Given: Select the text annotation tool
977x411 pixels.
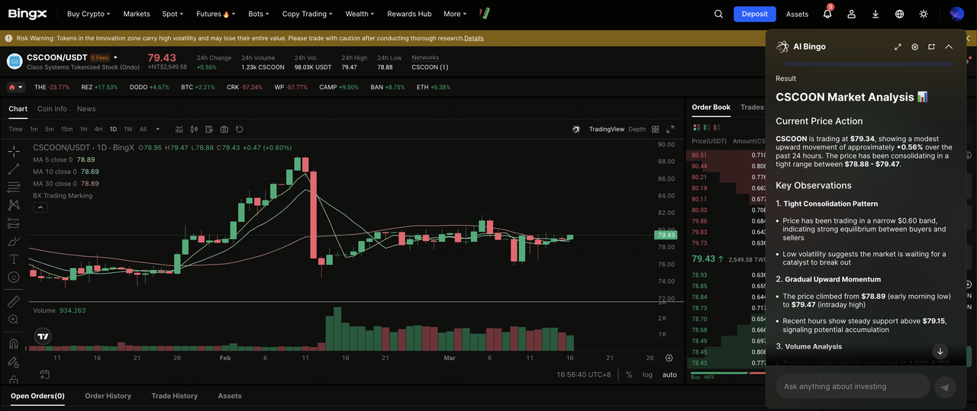Looking at the screenshot, I should click(14, 259).
